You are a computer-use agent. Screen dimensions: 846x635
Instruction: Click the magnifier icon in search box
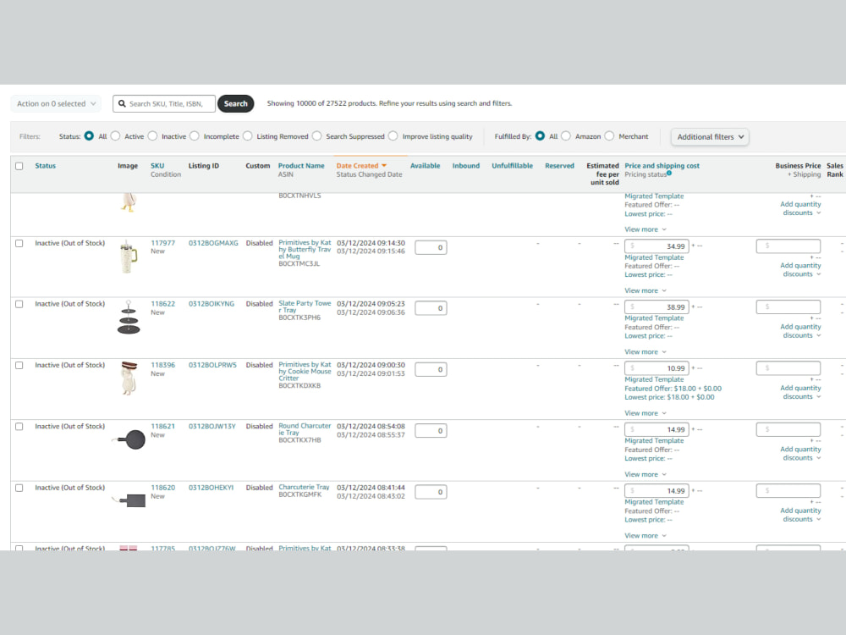[122, 103]
